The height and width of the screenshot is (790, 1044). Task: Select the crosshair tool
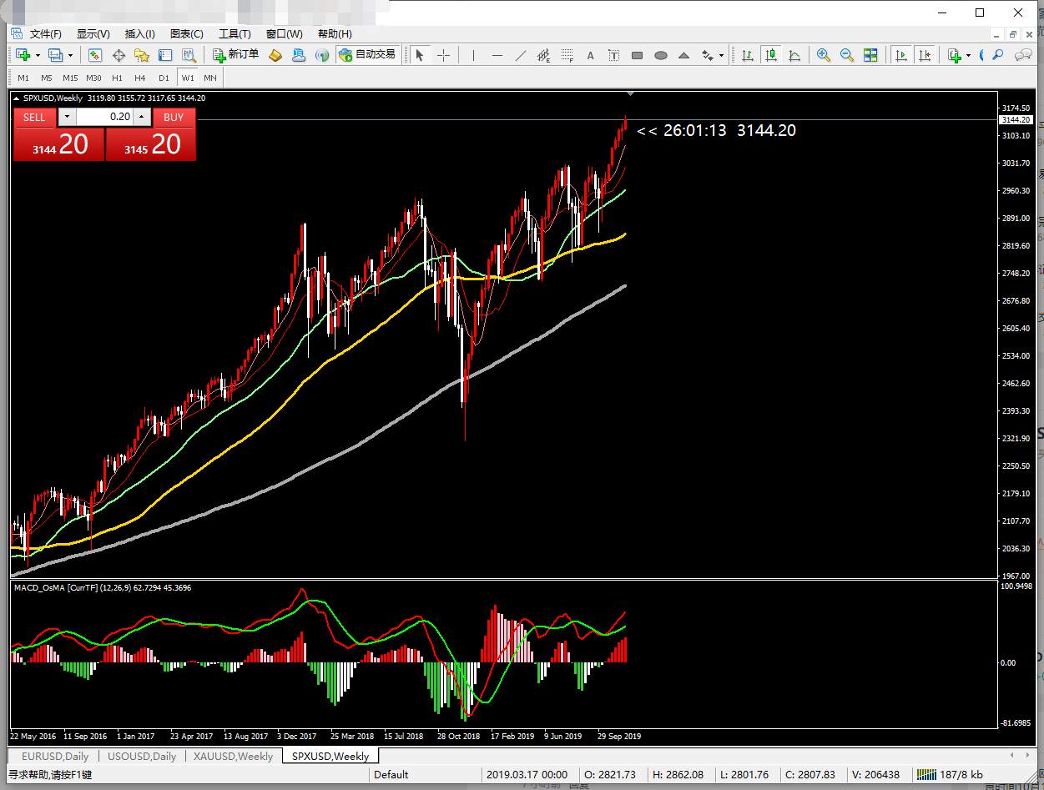click(x=443, y=55)
